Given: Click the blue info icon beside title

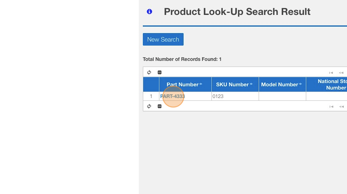Looking at the screenshot, I should click(x=149, y=12).
